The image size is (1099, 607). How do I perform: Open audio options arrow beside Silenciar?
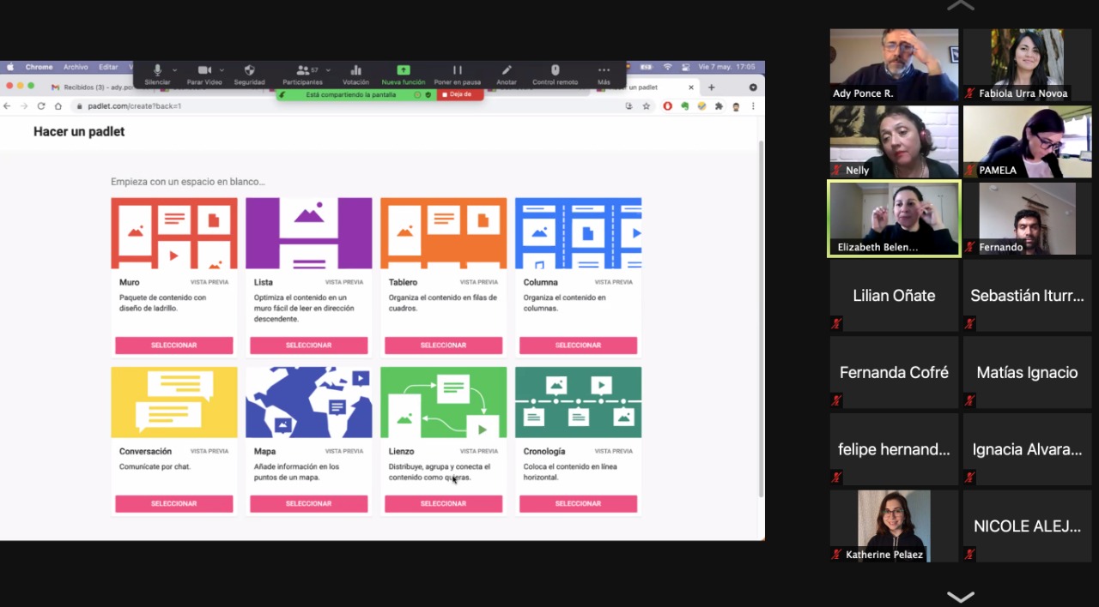[x=175, y=70]
